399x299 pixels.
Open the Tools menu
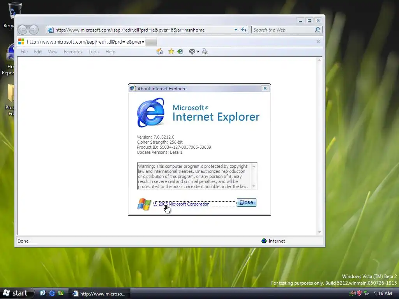click(94, 52)
